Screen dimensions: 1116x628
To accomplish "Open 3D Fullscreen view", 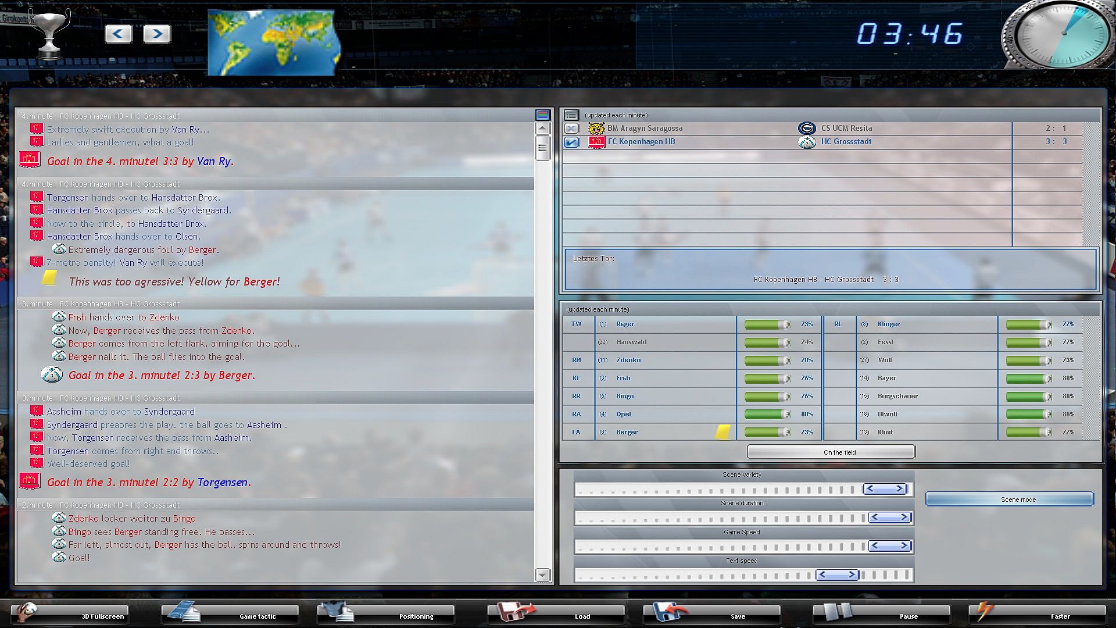I will pos(70,614).
